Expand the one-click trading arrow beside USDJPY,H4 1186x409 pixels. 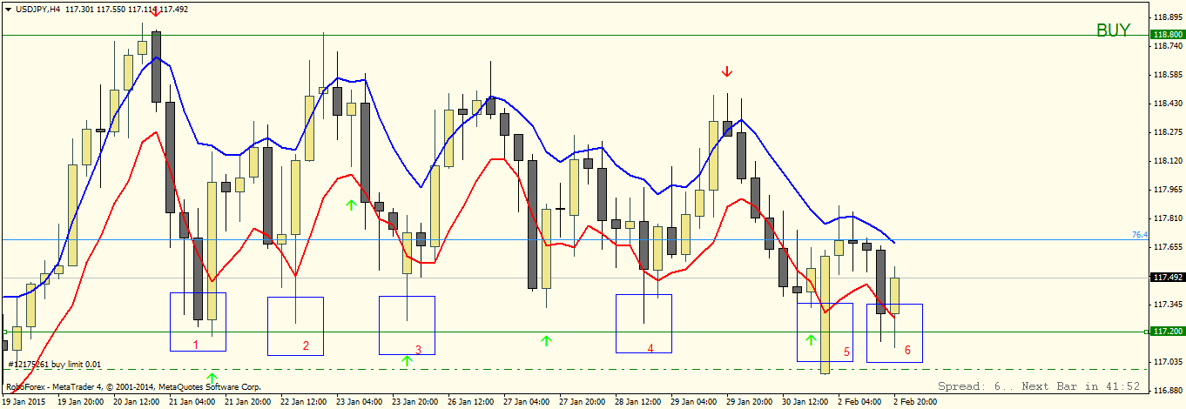tap(8, 8)
